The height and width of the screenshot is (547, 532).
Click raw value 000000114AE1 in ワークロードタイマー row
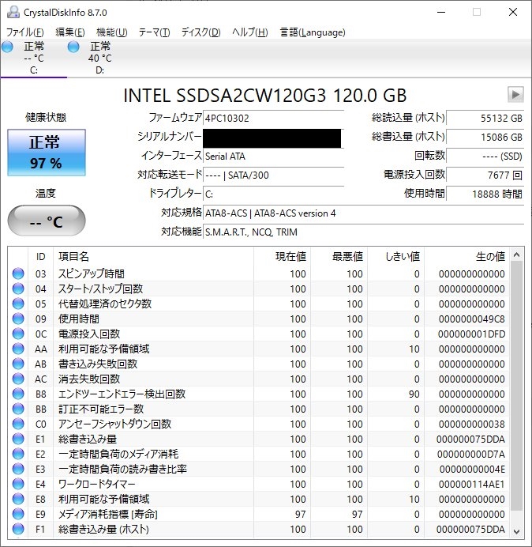tap(471, 484)
